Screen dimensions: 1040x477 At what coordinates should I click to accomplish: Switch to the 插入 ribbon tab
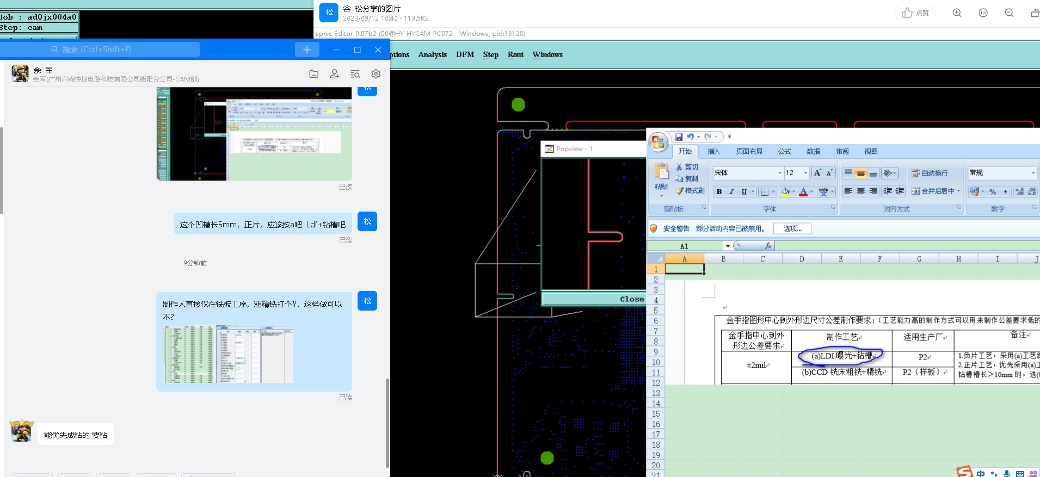[713, 151]
